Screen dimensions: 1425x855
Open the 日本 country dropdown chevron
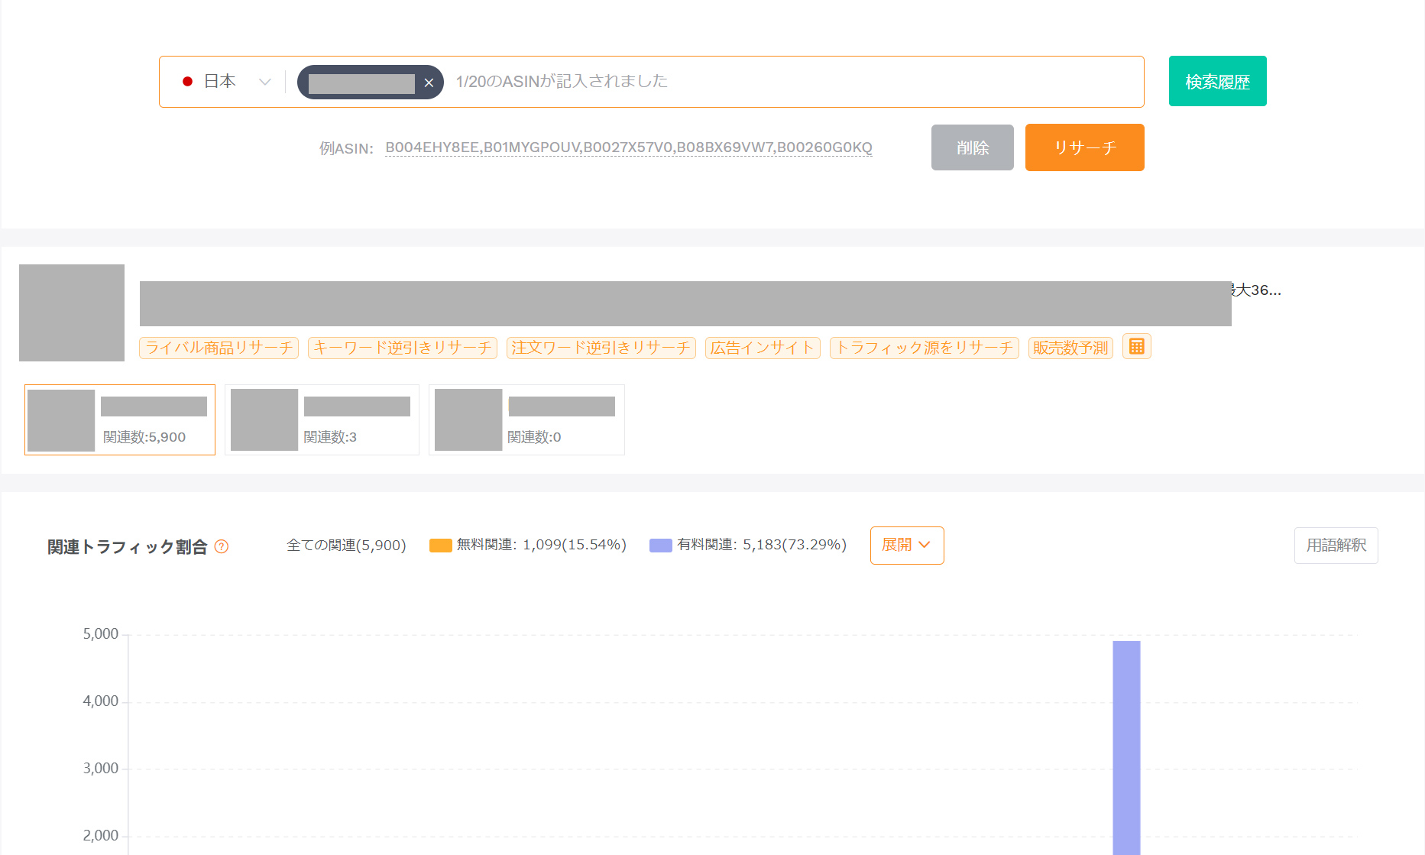coord(264,82)
